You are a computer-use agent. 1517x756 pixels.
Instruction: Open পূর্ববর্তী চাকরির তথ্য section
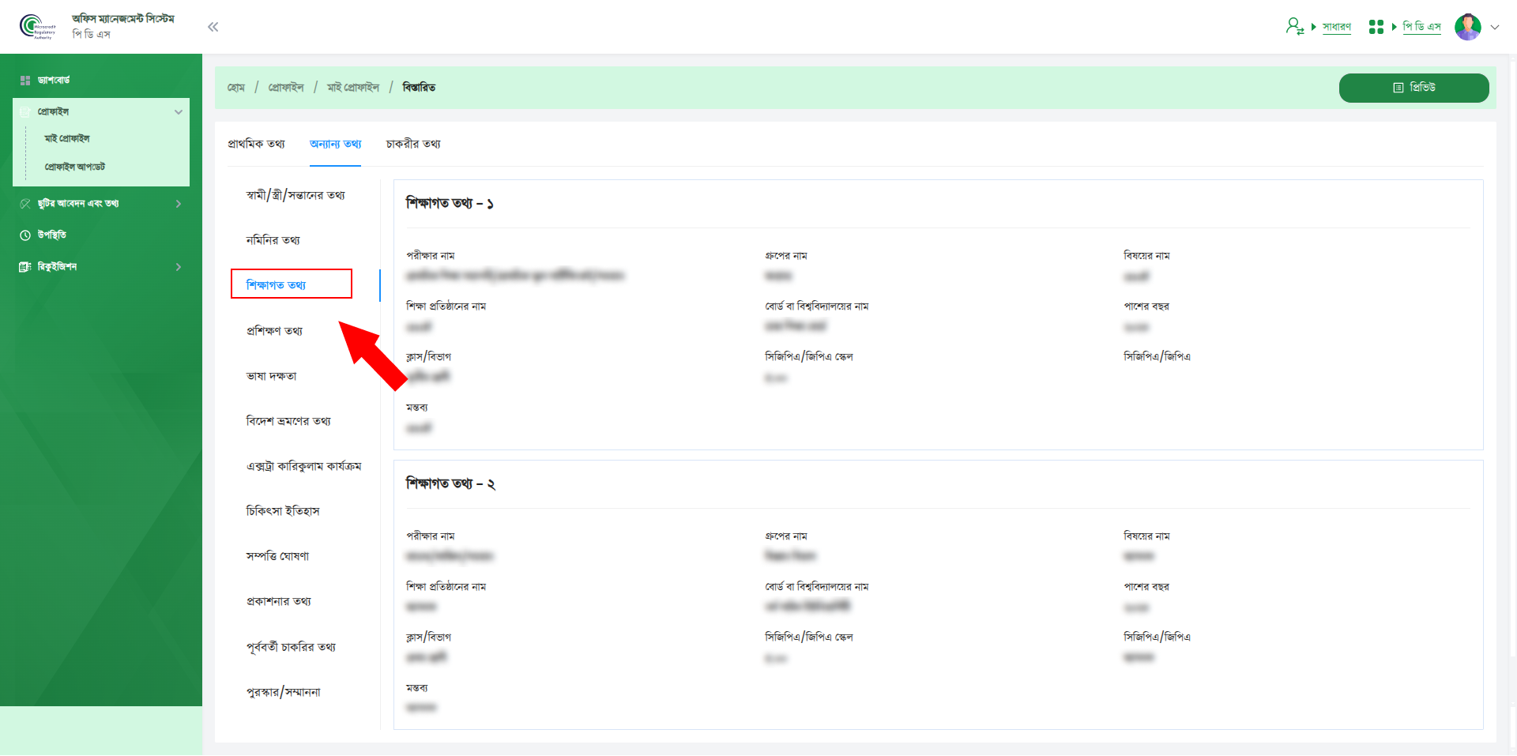tap(291, 647)
